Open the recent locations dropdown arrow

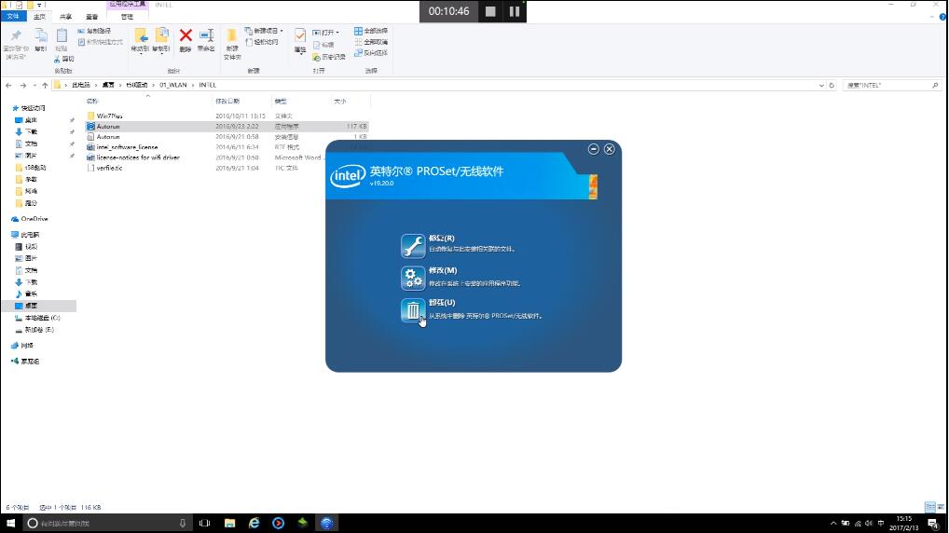[34, 86]
